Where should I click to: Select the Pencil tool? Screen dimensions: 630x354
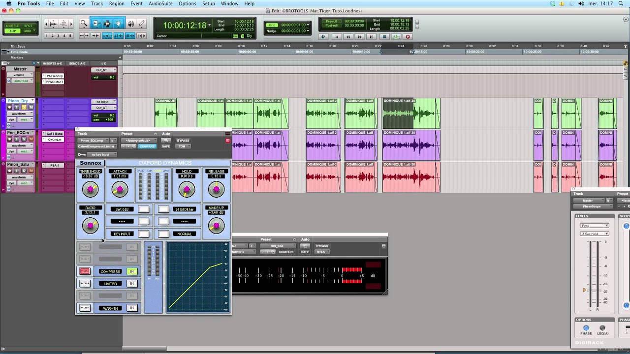pyautogui.click(x=142, y=24)
